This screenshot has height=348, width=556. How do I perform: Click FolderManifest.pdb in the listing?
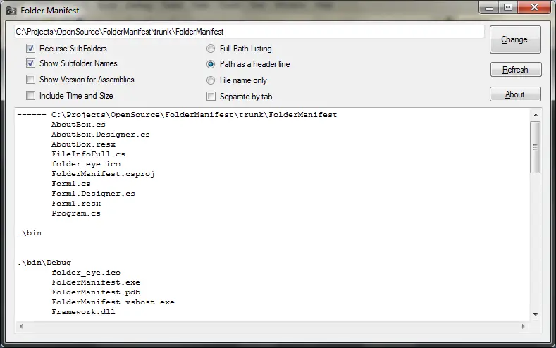96,292
